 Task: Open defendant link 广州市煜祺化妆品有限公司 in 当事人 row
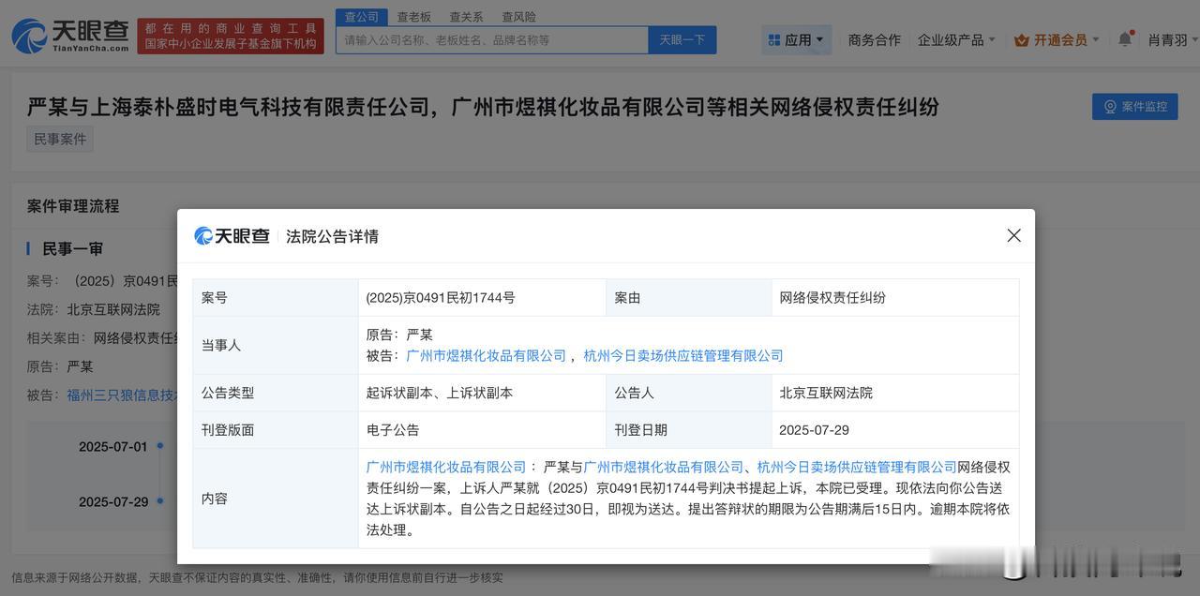click(x=486, y=355)
